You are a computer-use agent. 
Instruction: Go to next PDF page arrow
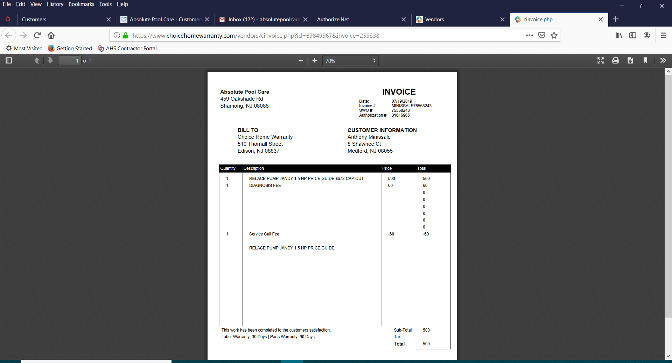[x=50, y=60]
